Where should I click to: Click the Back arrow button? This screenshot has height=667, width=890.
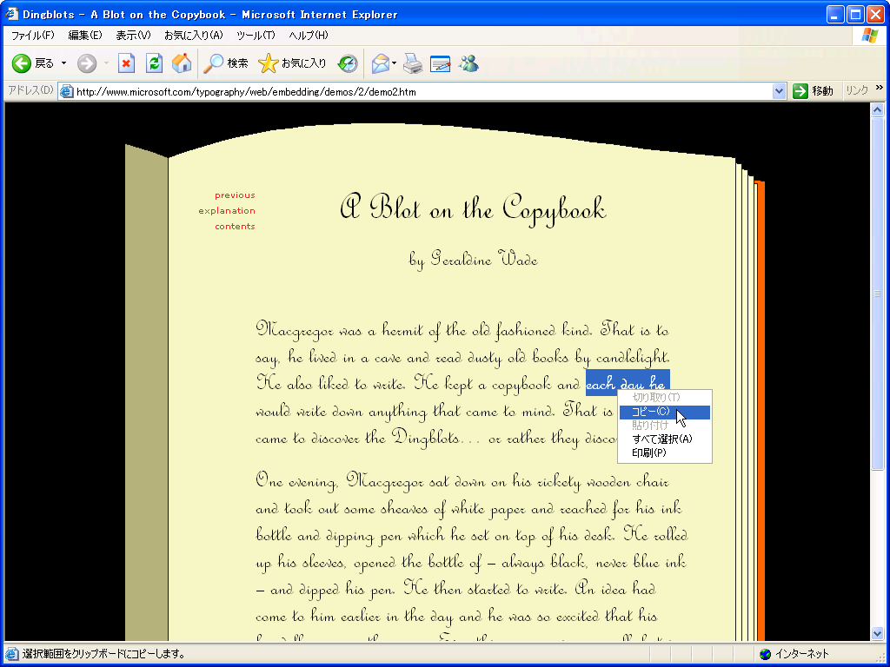(x=22, y=63)
